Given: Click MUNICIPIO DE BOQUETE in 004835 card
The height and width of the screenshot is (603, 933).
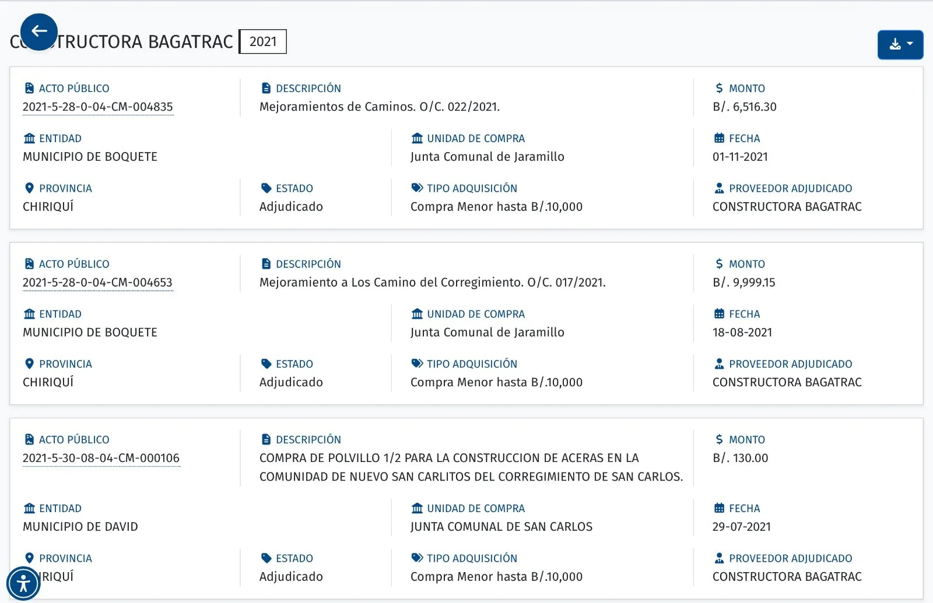Looking at the screenshot, I should [x=90, y=157].
